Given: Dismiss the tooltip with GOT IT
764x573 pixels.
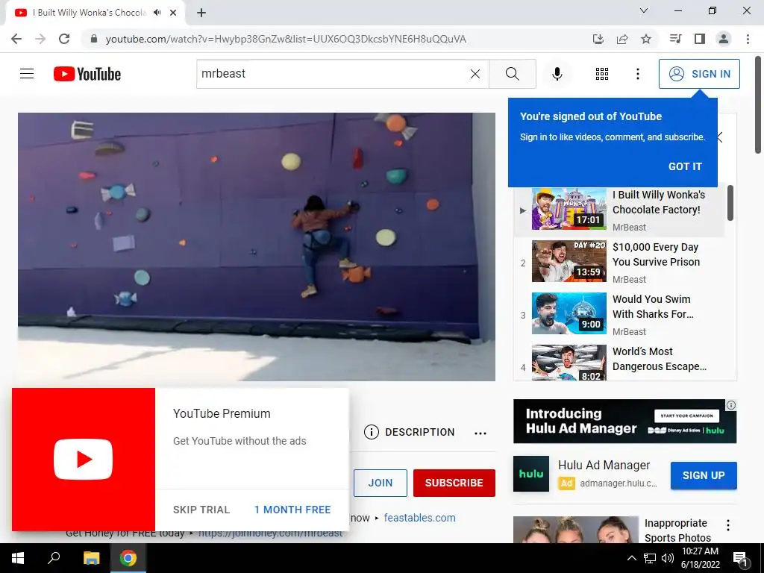Looking at the screenshot, I should (x=685, y=166).
